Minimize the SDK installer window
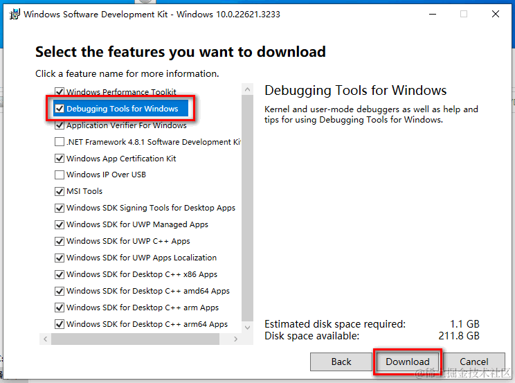Screen dimensions: 515x383 pyautogui.click(x=433, y=14)
